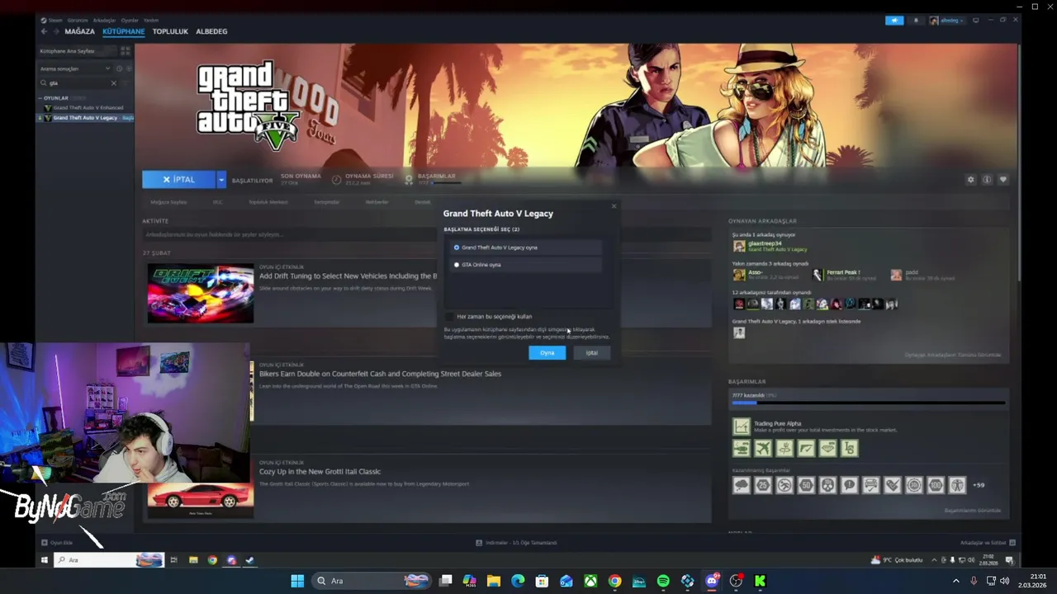Open the ALBEDEG profile tab
Viewport: 1057px width, 594px height.
211,31
